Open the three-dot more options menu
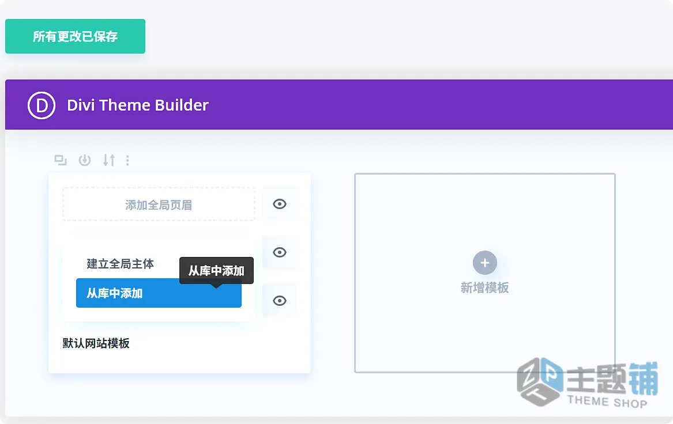 click(127, 160)
